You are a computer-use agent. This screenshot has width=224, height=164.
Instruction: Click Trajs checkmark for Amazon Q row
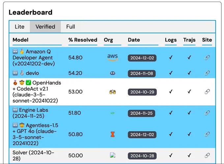[189, 58]
